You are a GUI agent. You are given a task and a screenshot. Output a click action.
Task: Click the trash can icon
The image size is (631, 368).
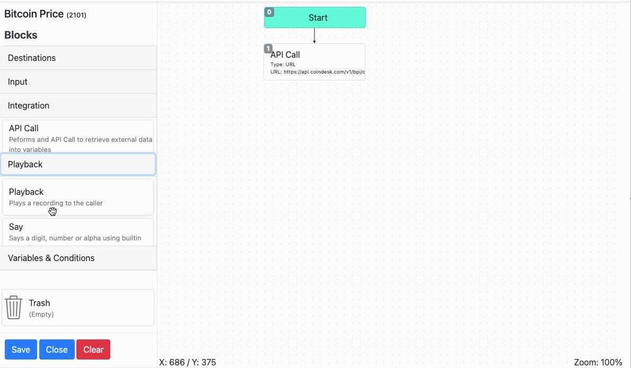tap(14, 307)
